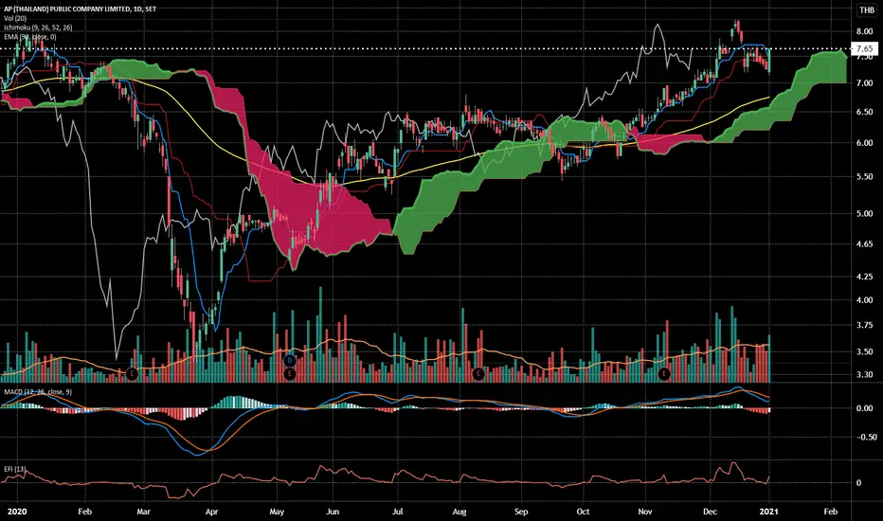
Task: Click the Oct label on the time axis
Action: (x=583, y=512)
